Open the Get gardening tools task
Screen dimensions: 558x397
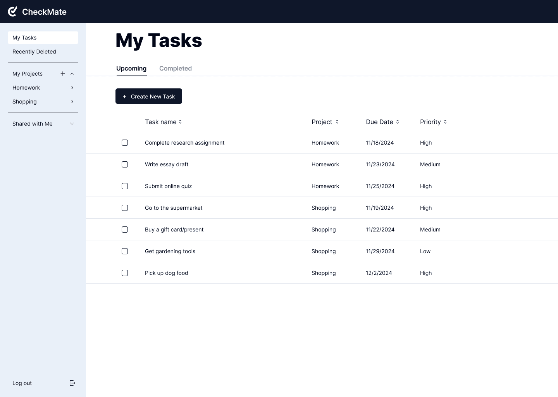point(170,251)
